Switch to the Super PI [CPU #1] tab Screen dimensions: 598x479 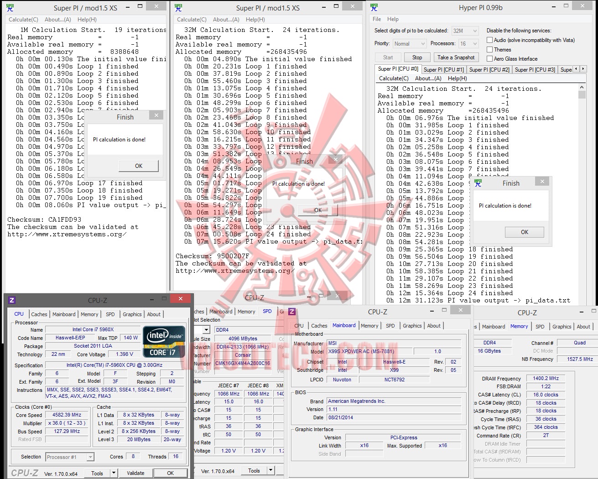[x=443, y=69]
